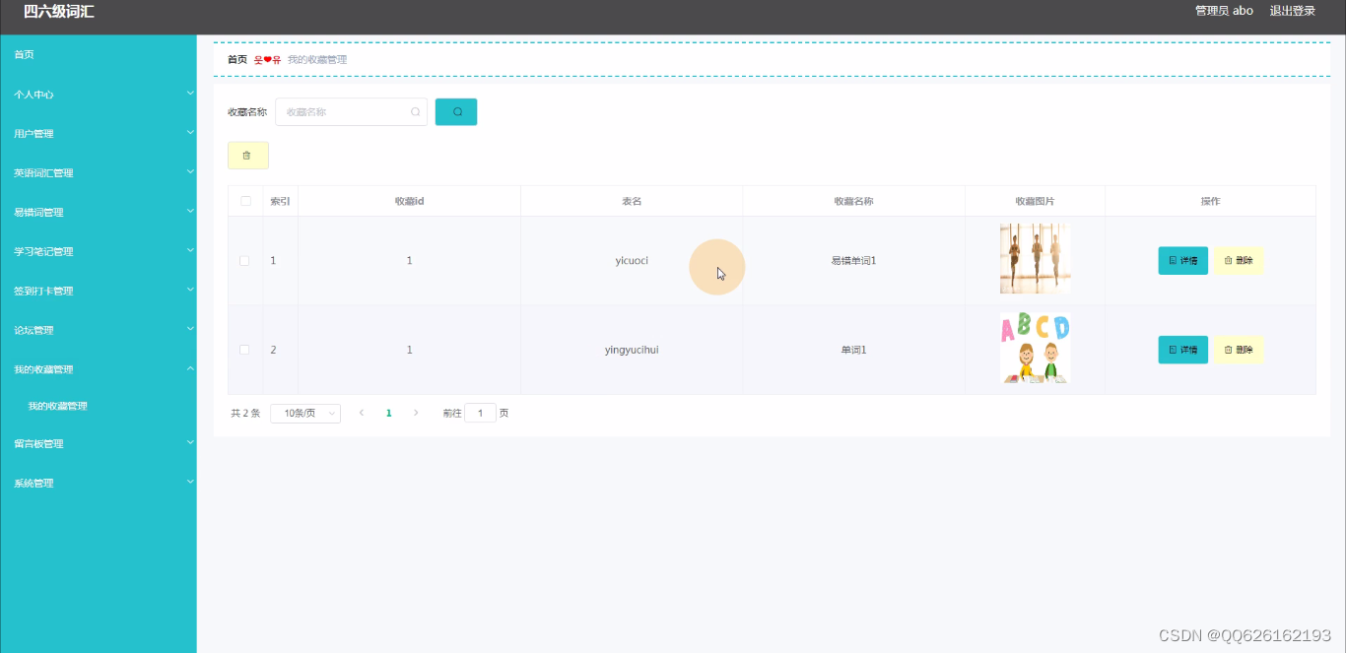The image size is (1346, 653).
Task: Expand 易错词管理 sidebar section
Action: coord(99,213)
